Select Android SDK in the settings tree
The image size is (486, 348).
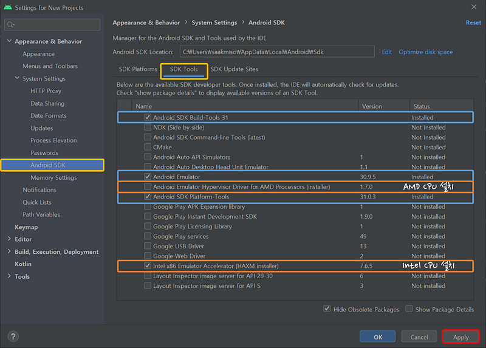(52, 165)
